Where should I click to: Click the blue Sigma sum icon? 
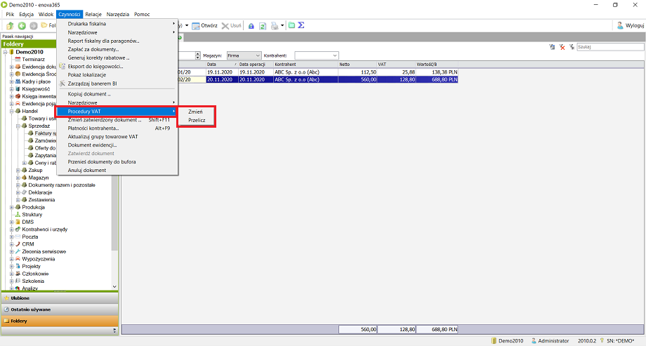(x=301, y=25)
